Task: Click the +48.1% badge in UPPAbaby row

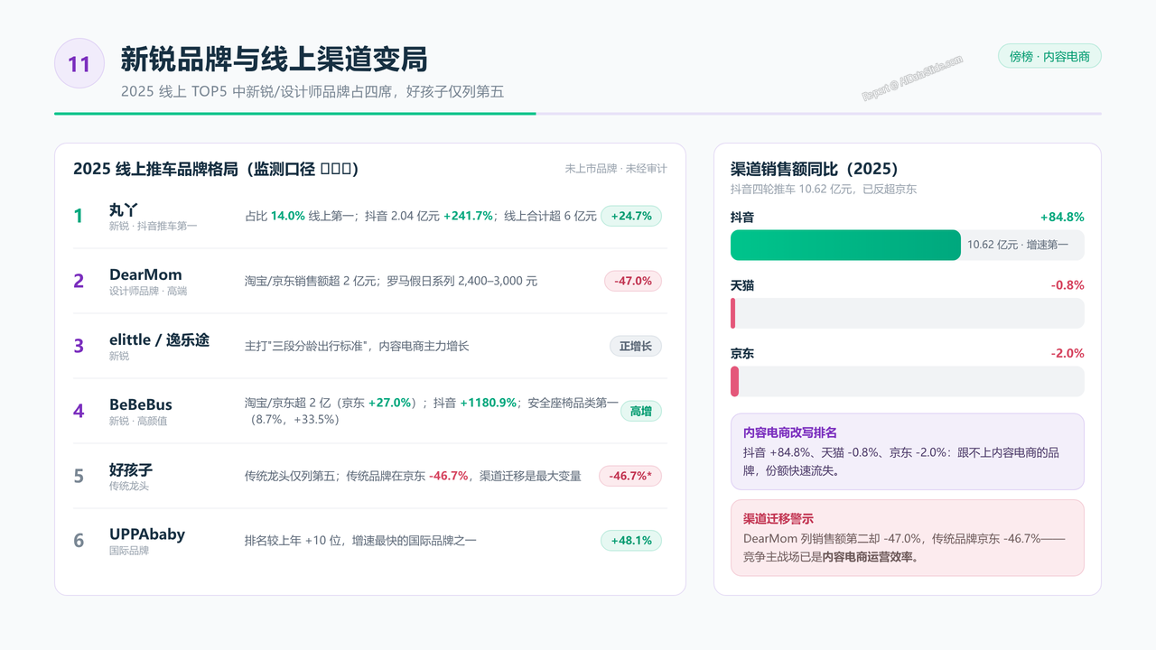Action: [x=631, y=541]
